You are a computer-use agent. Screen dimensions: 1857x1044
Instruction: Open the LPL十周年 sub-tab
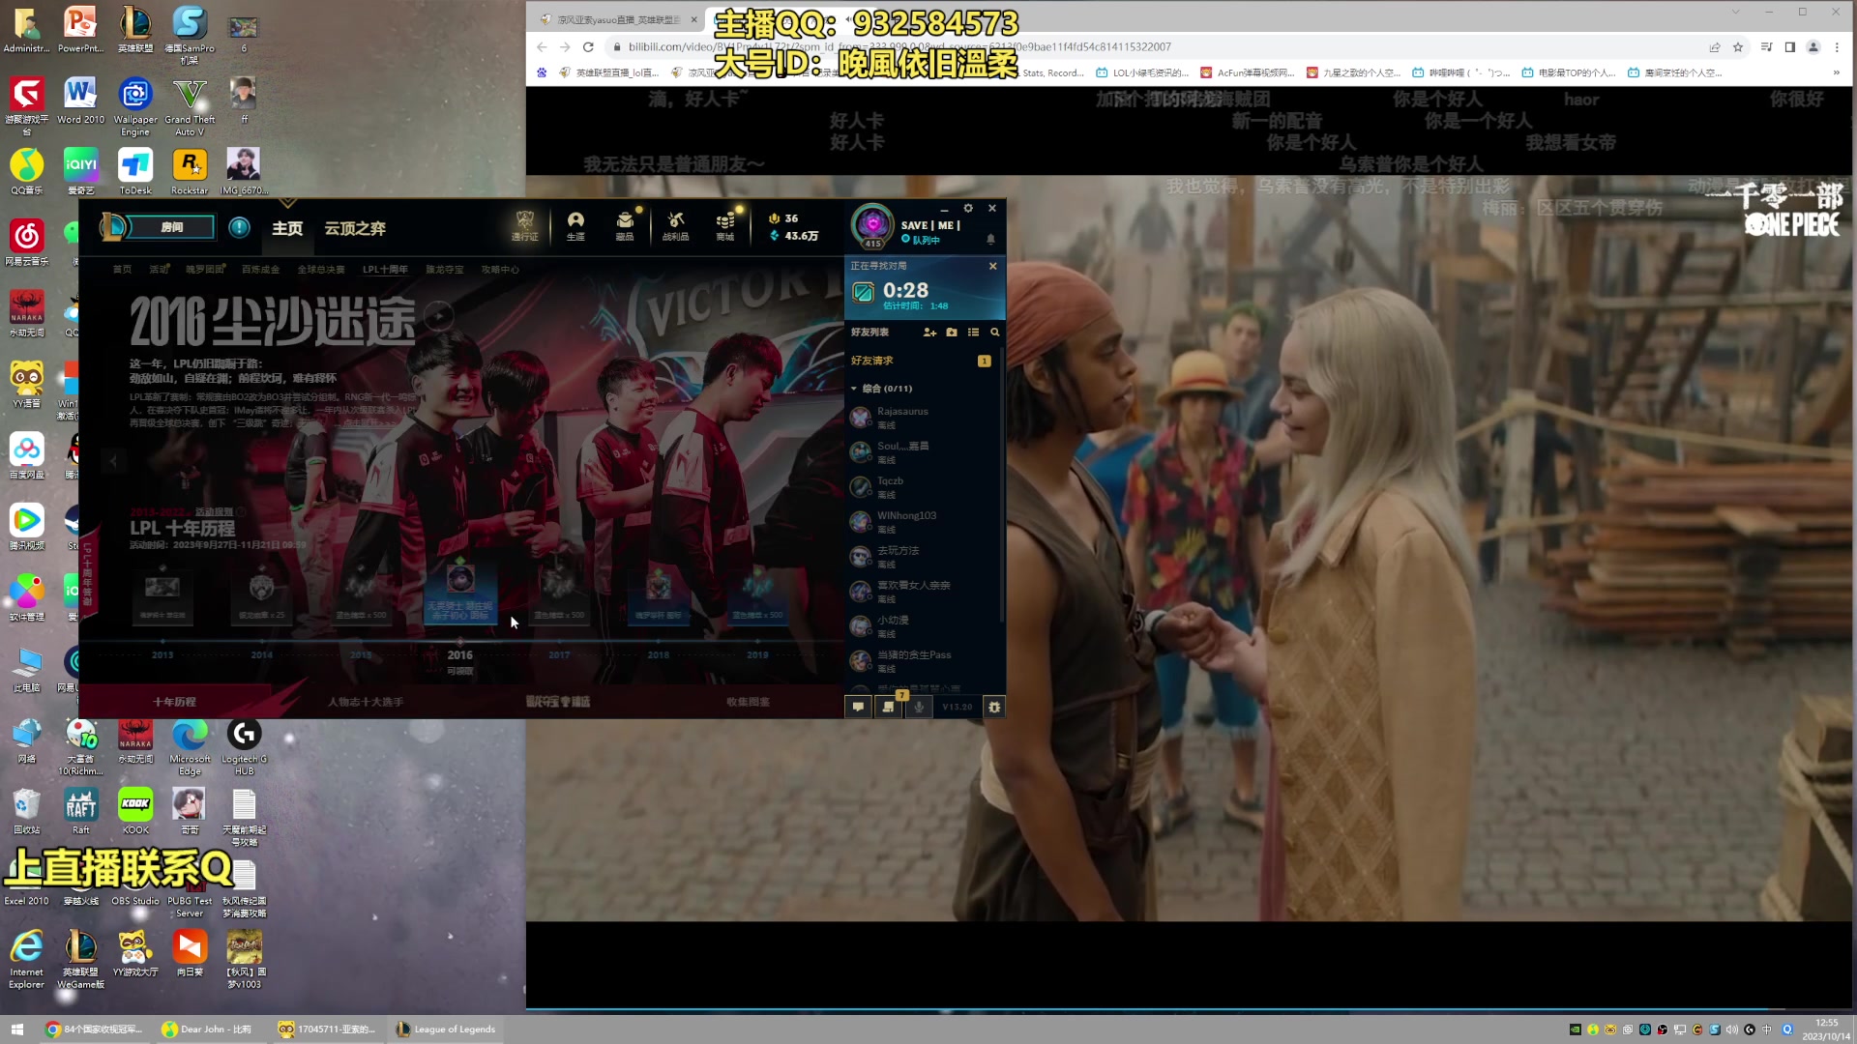[385, 270]
